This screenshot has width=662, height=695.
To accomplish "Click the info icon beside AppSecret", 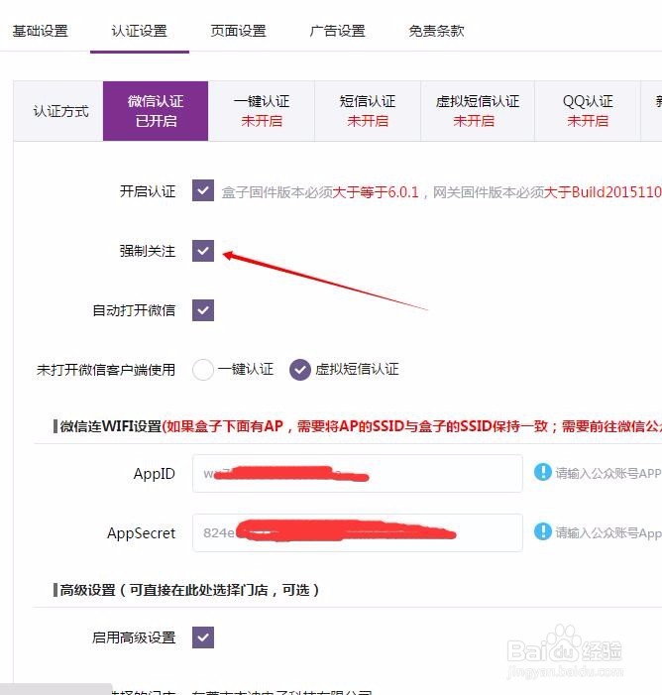I will tap(543, 531).
